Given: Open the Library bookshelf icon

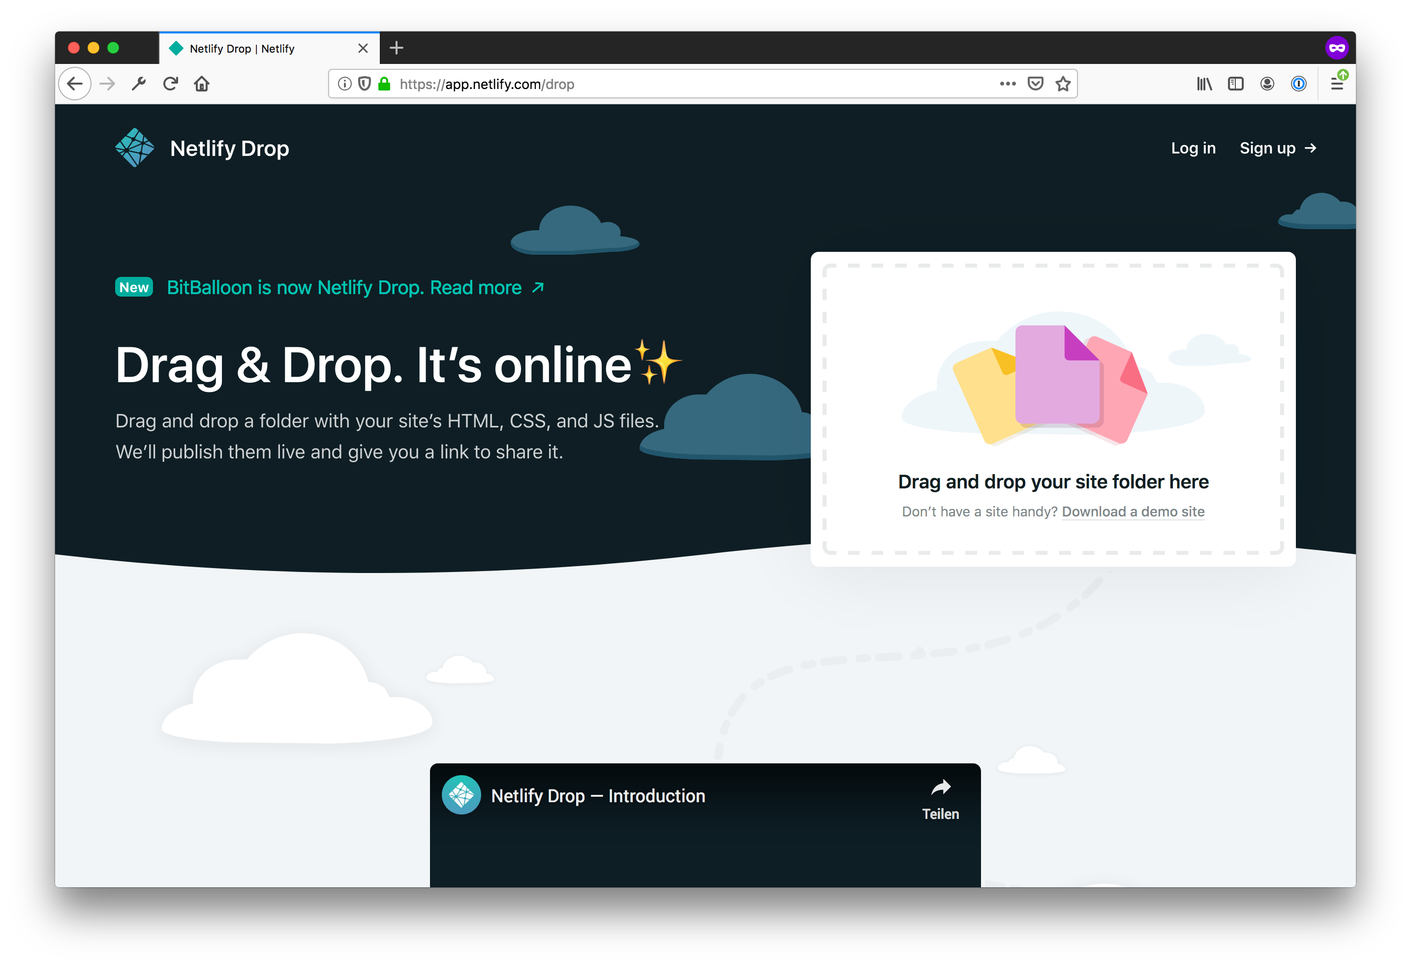Looking at the screenshot, I should click(1204, 84).
